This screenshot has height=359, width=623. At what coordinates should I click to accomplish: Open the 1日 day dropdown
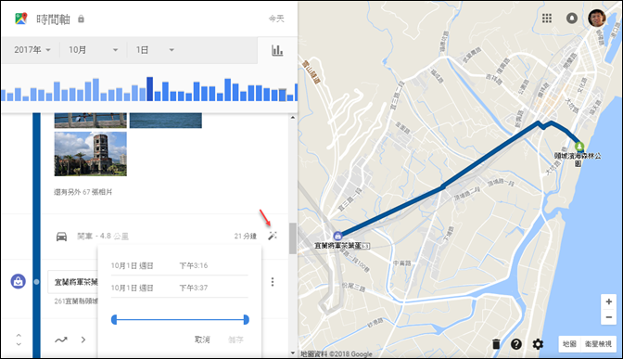pos(155,50)
